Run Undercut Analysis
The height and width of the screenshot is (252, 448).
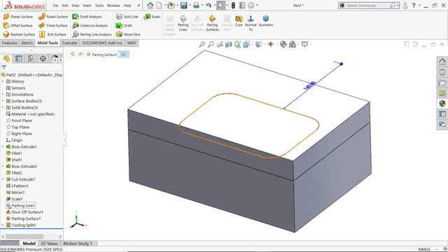click(90, 25)
